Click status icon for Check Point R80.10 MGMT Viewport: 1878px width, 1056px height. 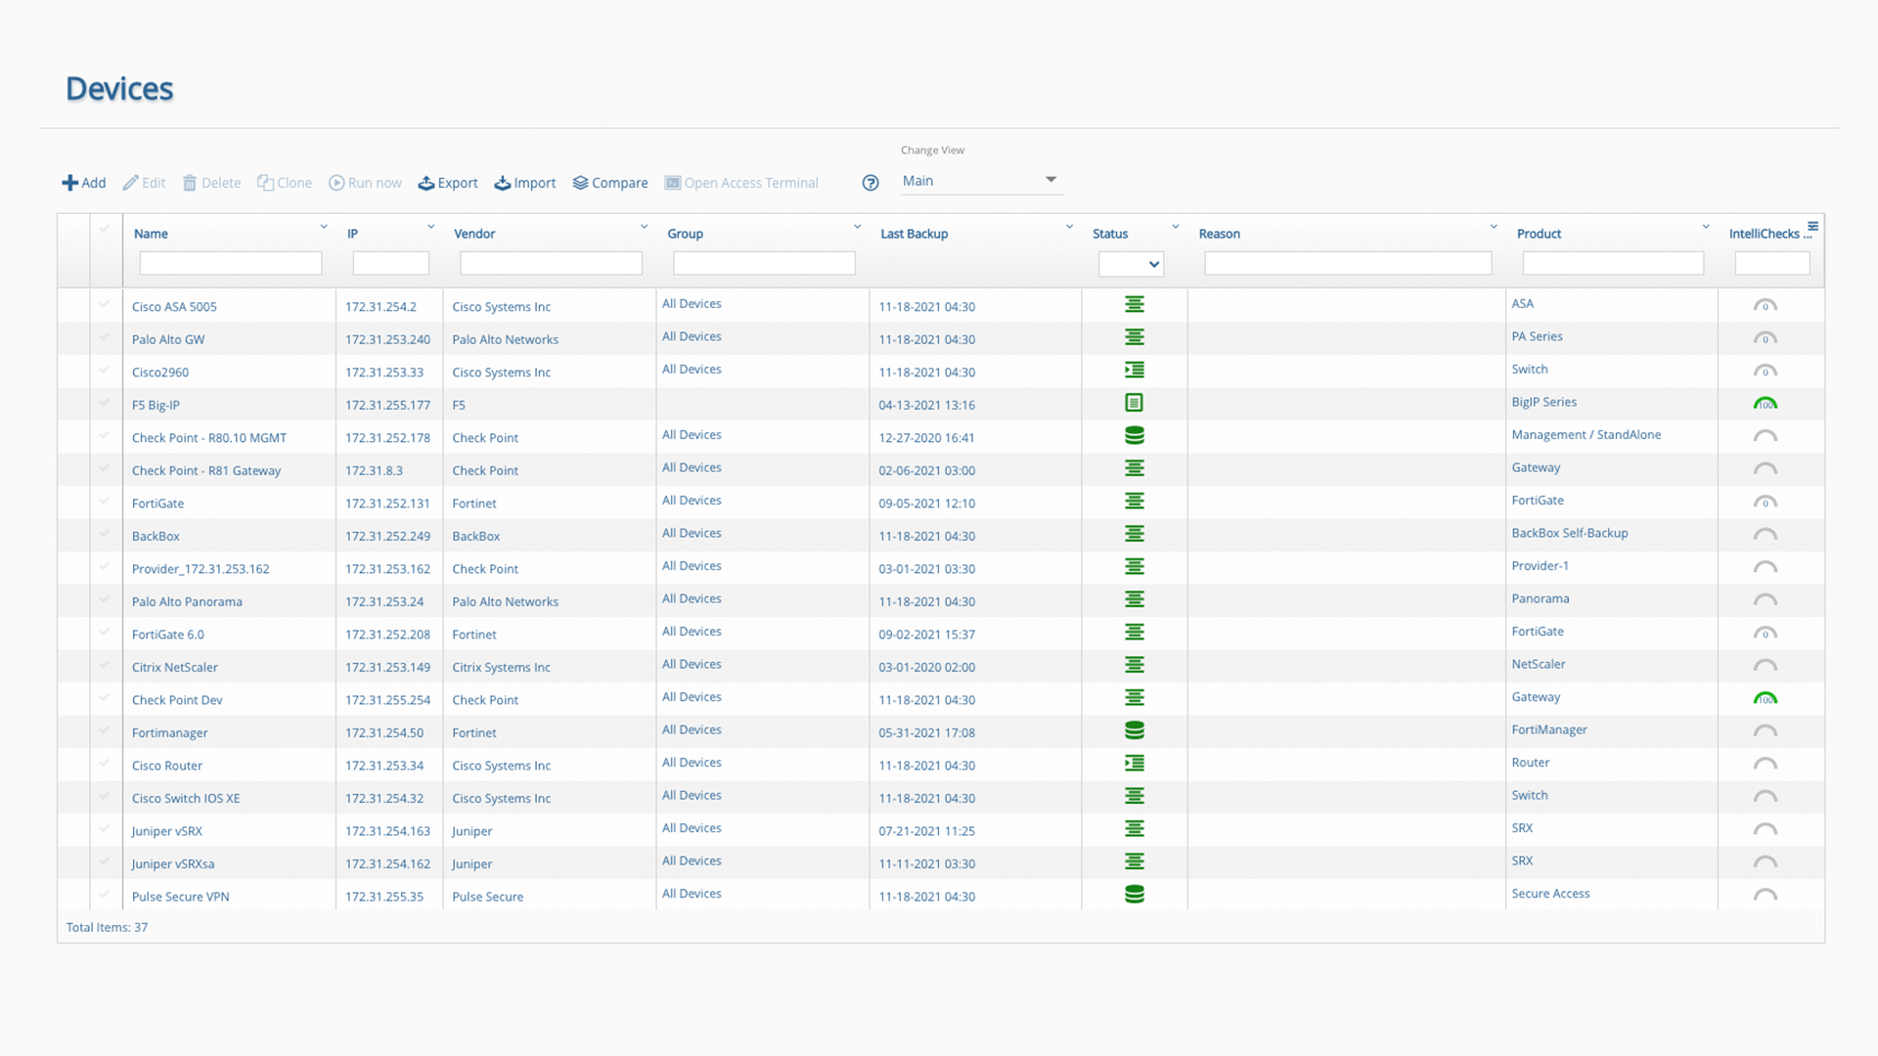(1135, 435)
